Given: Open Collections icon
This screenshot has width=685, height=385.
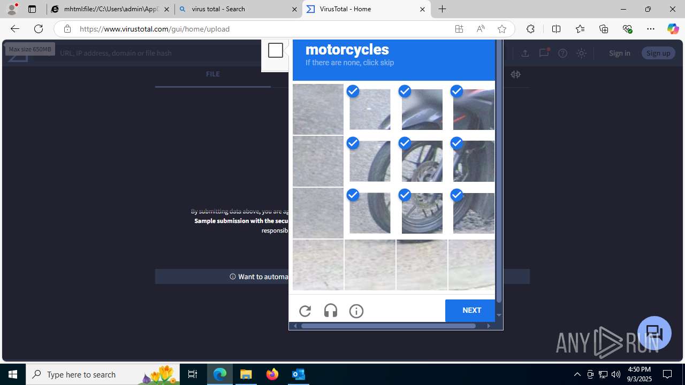Looking at the screenshot, I should (604, 29).
